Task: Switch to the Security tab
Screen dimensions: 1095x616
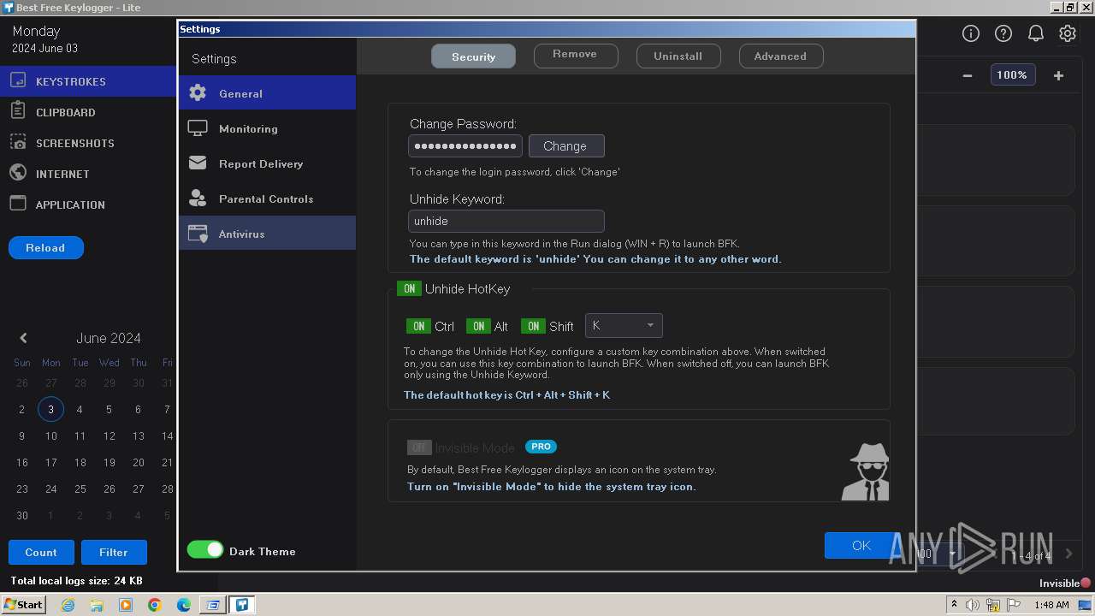Action: (473, 56)
